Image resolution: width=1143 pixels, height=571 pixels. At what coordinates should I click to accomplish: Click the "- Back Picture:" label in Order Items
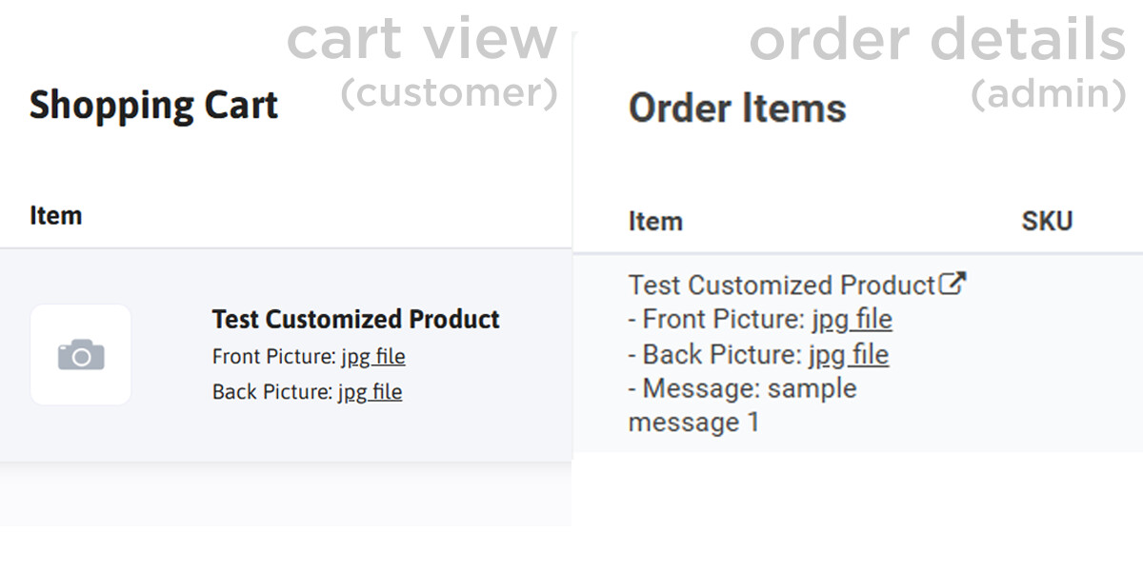pos(714,355)
